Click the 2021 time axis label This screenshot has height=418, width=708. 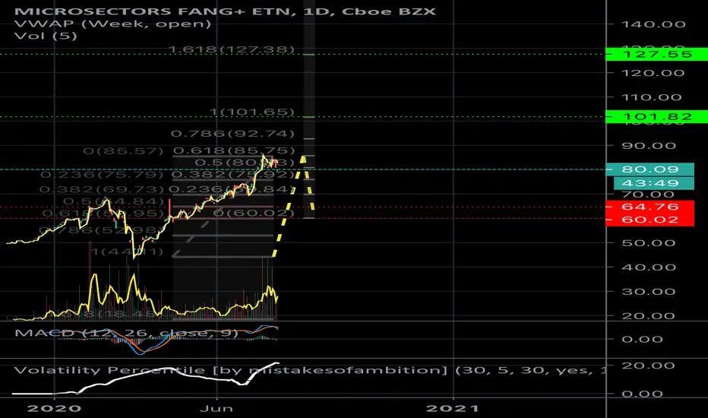(453, 409)
